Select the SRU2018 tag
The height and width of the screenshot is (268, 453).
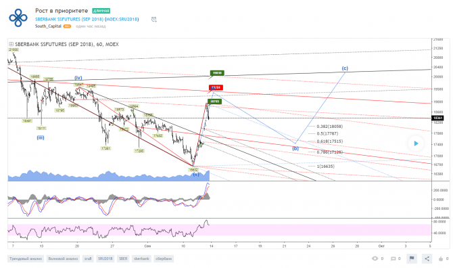point(105,259)
